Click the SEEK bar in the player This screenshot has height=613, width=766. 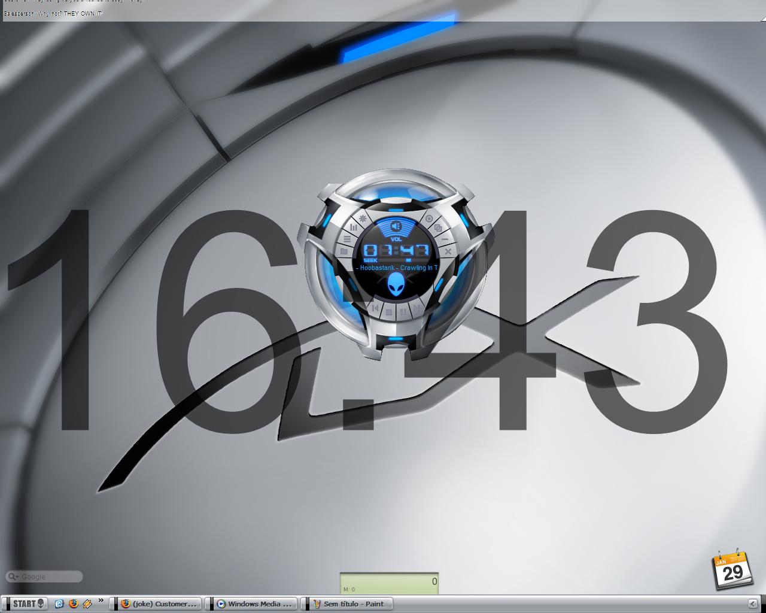pyautogui.click(x=404, y=260)
